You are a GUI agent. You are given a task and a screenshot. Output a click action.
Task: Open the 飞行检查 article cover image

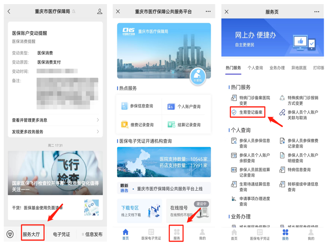coord(56,173)
